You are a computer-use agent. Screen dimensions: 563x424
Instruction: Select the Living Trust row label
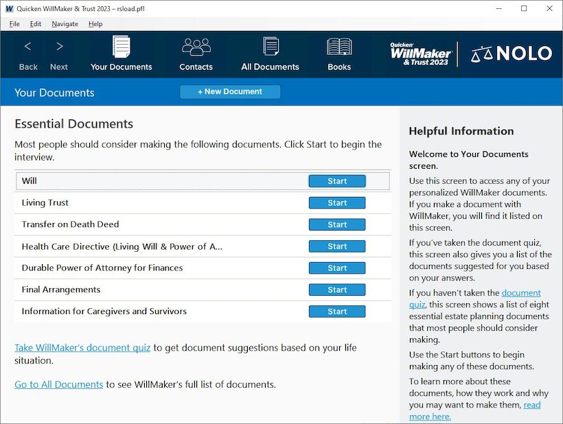tap(45, 202)
